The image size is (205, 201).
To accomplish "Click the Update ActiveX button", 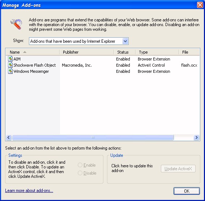I will [x=178, y=169].
